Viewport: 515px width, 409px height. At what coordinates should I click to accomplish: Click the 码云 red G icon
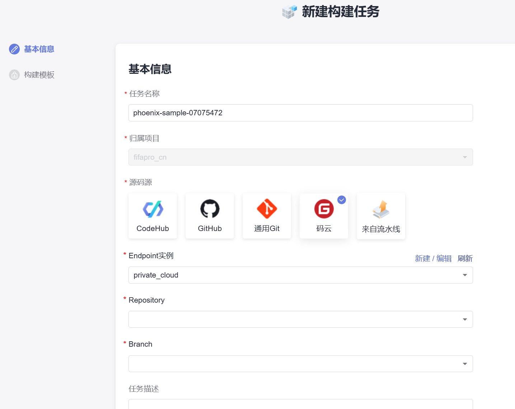(x=324, y=209)
